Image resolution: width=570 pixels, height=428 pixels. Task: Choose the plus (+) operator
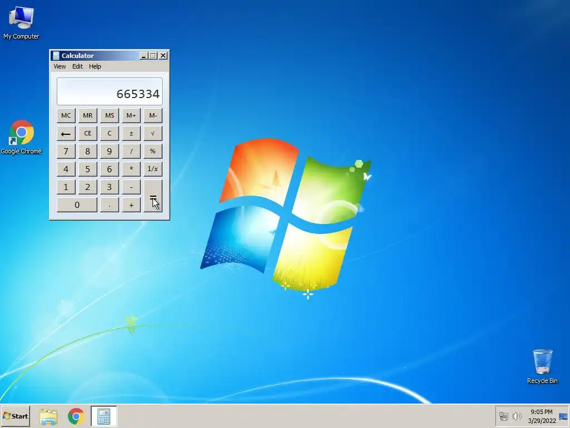coord(131,205)
